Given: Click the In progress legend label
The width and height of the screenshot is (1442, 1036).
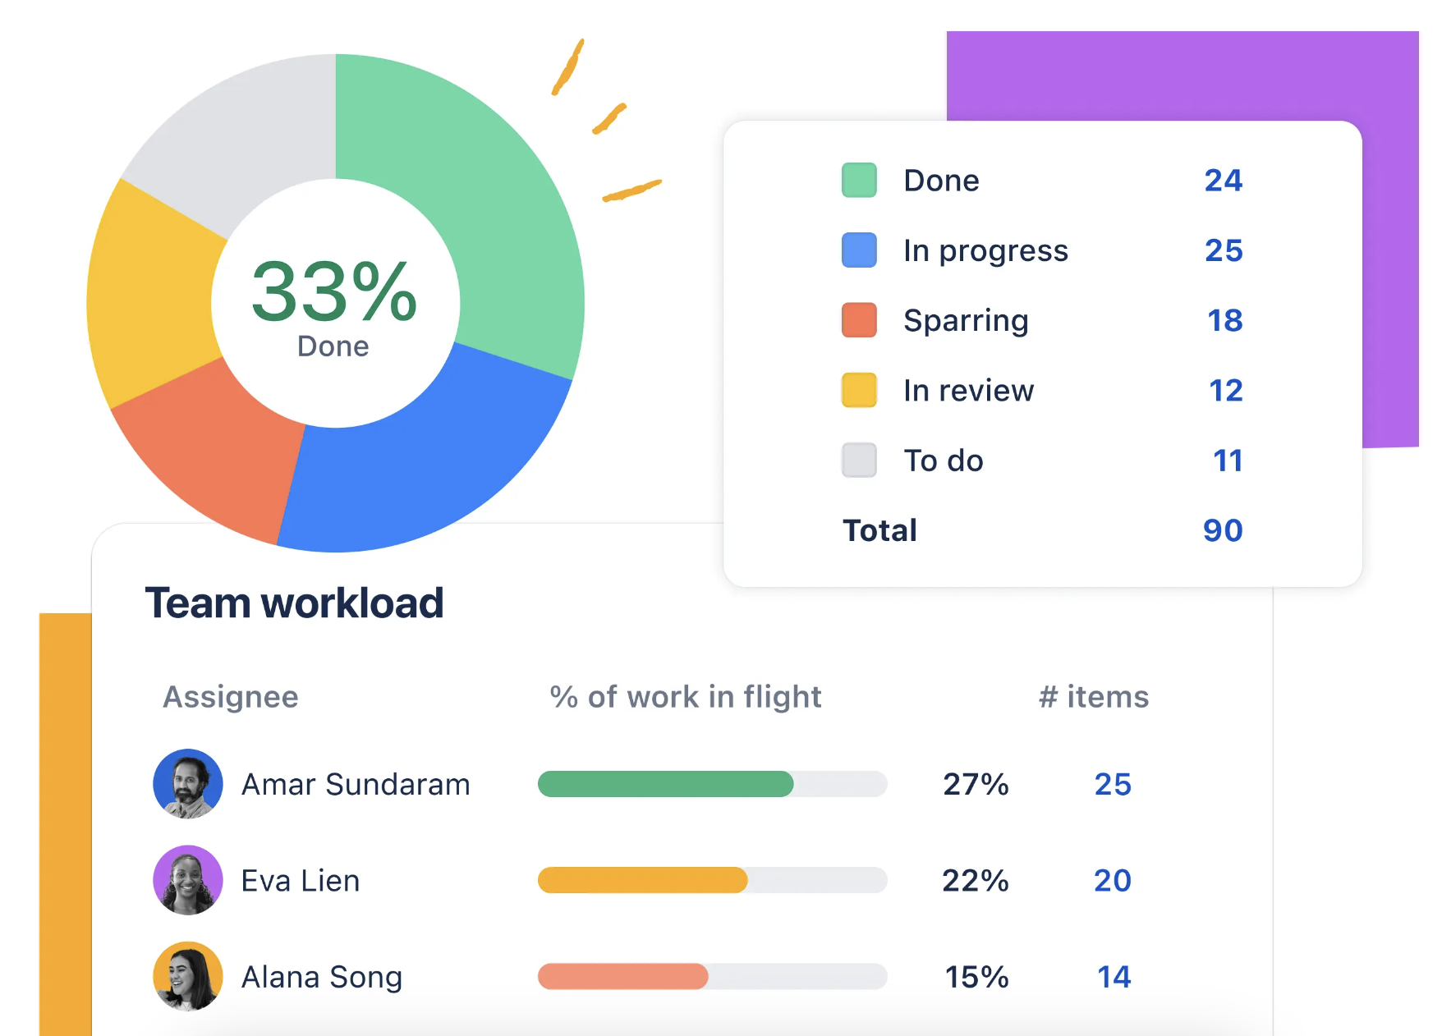Looking at the screenshot, I should (x=985, y=251).
